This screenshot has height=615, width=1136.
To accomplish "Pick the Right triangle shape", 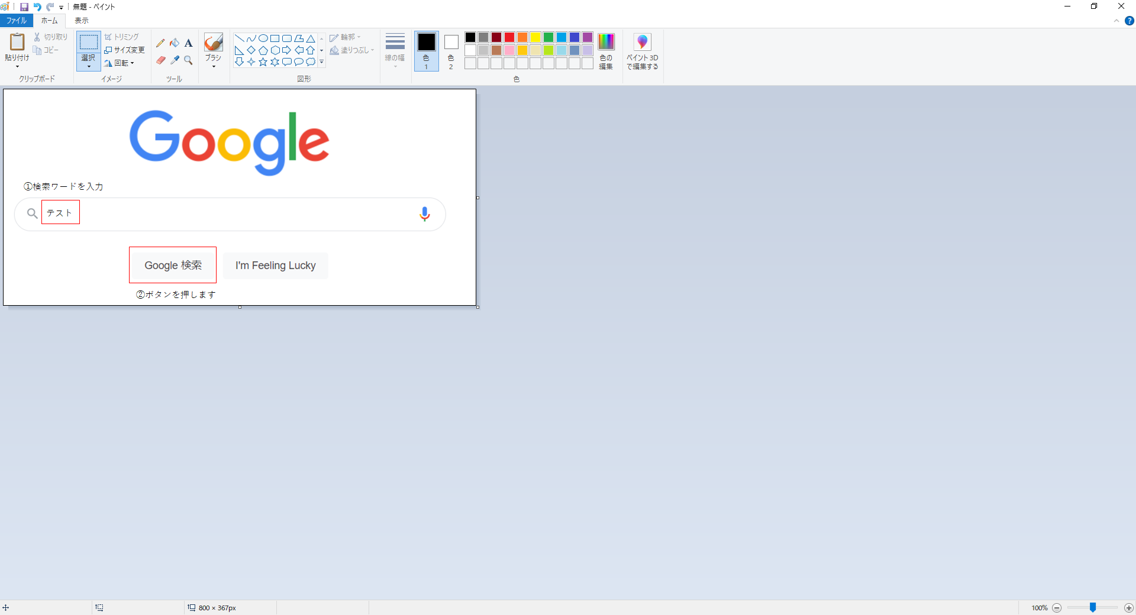I will tap(240, 50).
